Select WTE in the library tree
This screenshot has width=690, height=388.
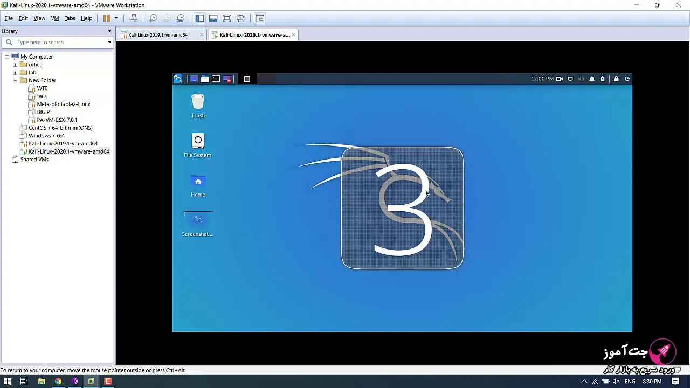tap(42, 88)
